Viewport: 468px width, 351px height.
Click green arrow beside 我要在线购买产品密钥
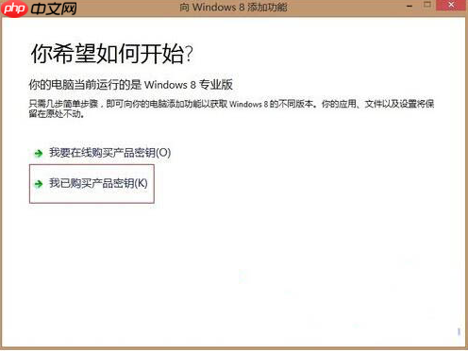[39, 154]
